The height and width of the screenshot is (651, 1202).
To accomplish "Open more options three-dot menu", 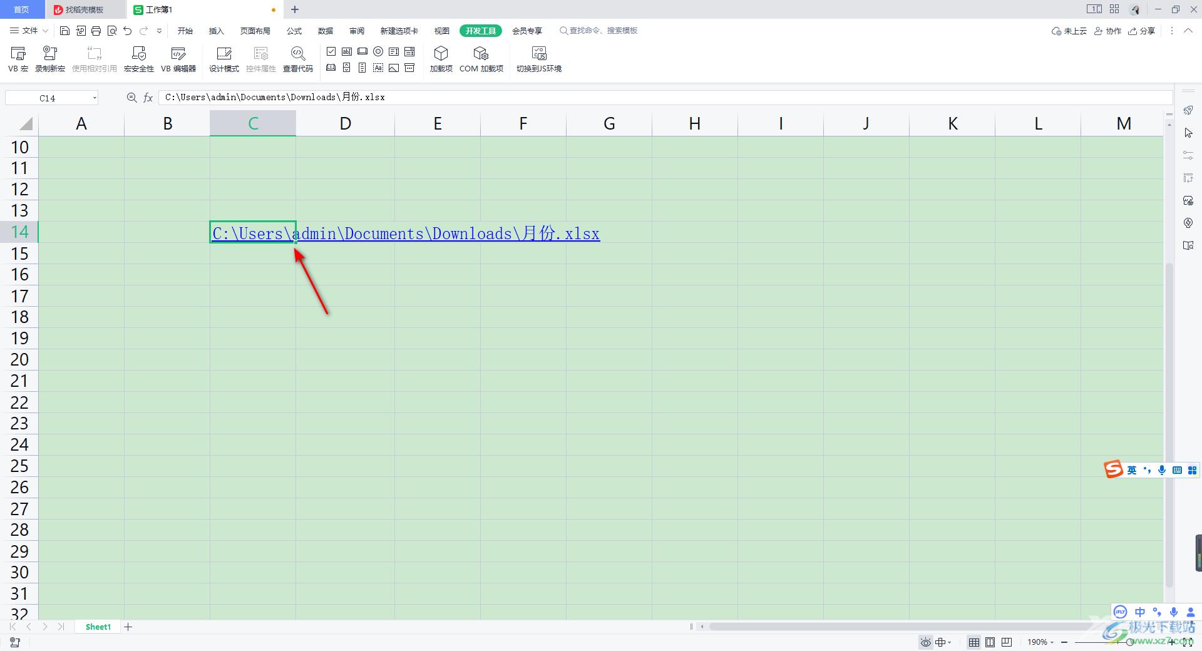I will point(1172,31).
